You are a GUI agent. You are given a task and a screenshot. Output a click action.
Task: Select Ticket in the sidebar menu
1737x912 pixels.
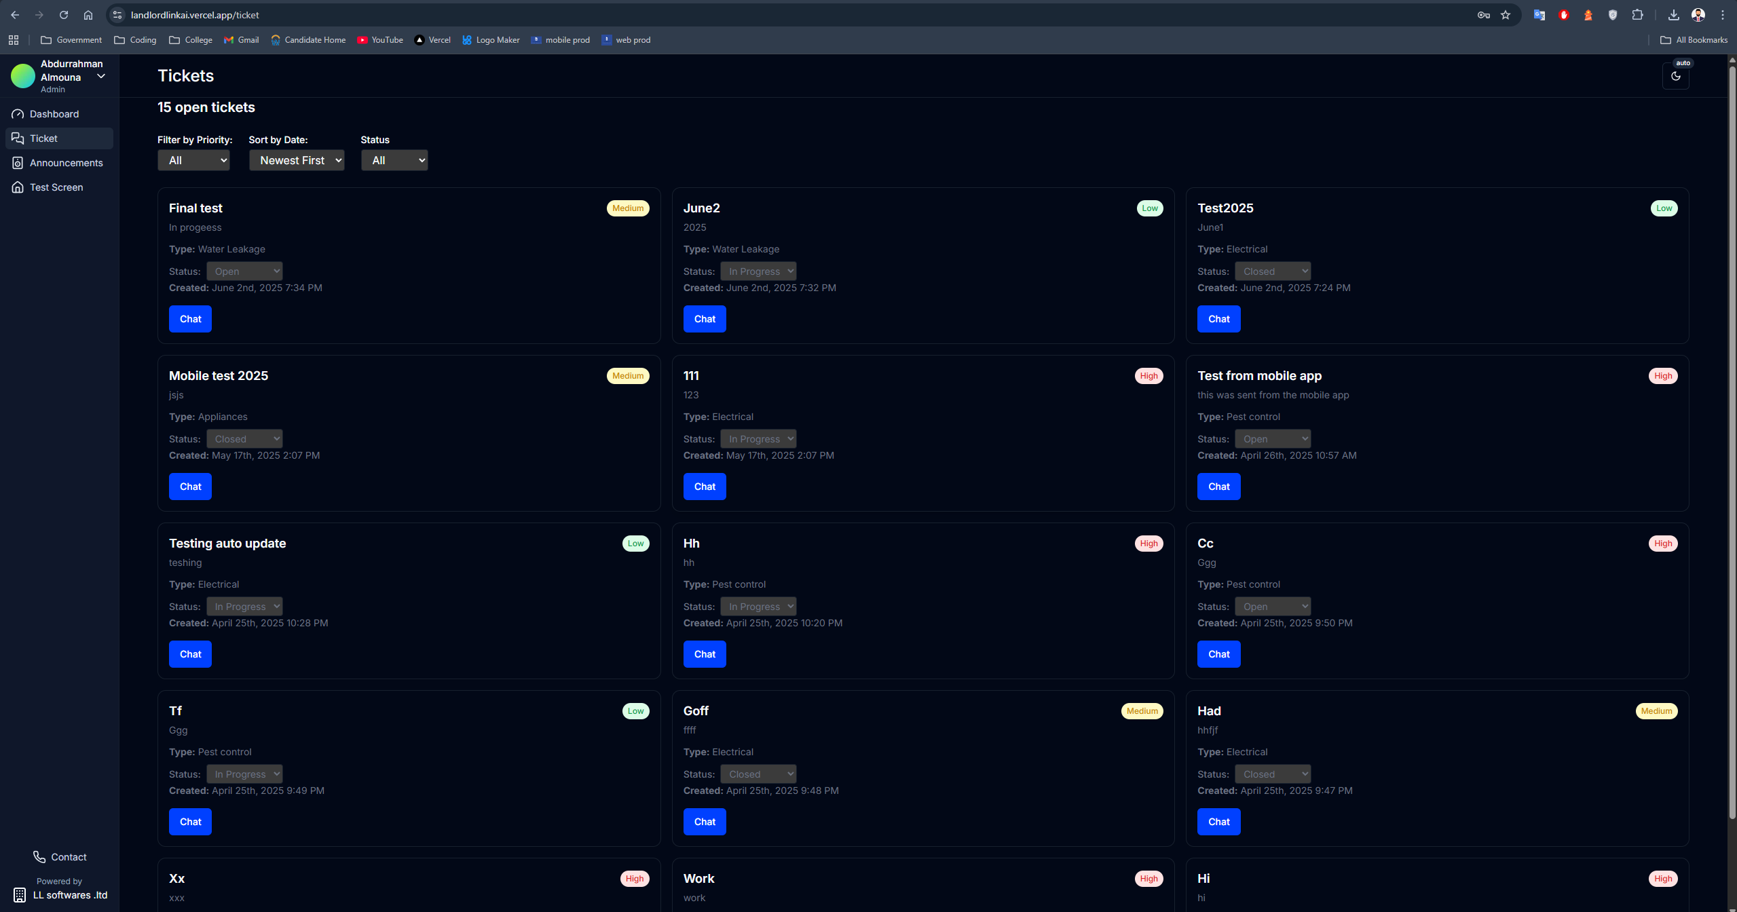43,138
